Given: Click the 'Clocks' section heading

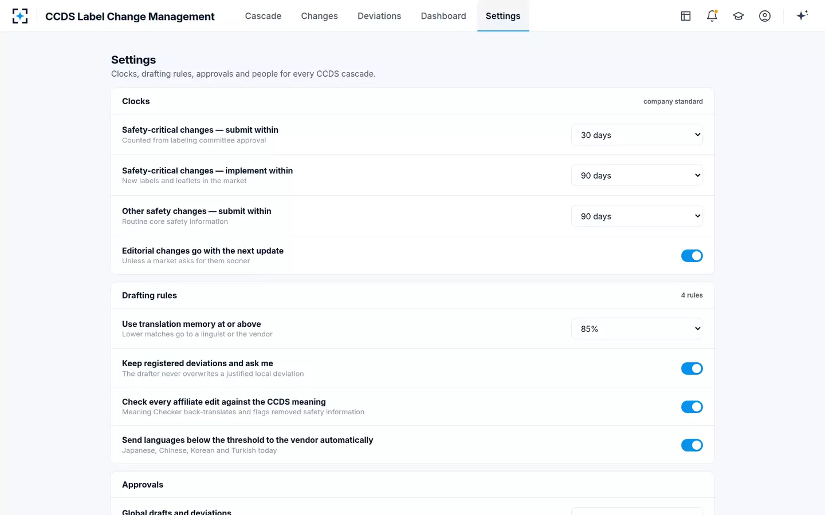Looking at the screenshot, I should 136,101.
